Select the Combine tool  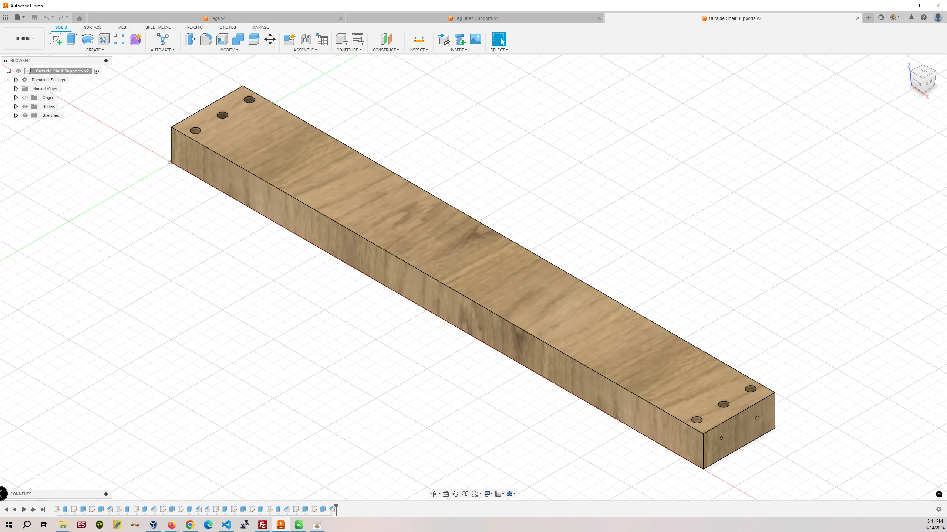pos(238,39)
